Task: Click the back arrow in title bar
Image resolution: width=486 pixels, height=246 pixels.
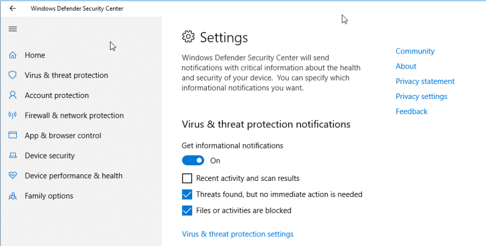Action: point(12,9)
